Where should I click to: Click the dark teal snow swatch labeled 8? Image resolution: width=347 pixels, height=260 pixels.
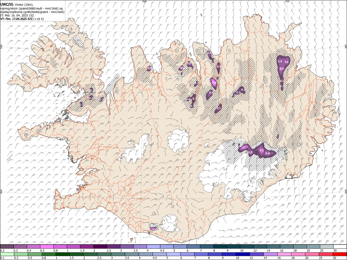(220, 246)
